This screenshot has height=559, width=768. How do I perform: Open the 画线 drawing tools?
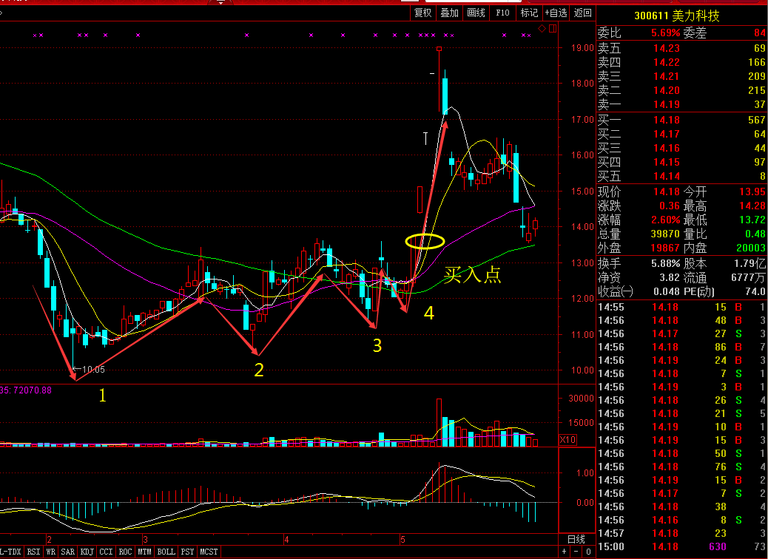click(476, 13)
